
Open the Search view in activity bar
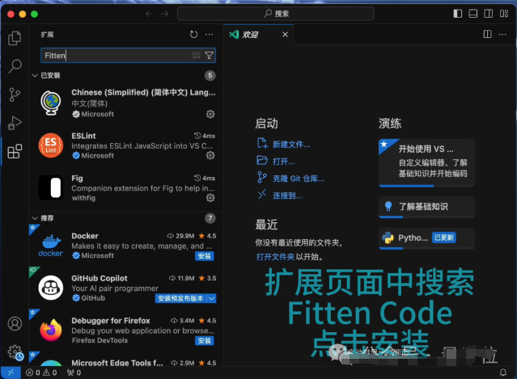[15, 66]
